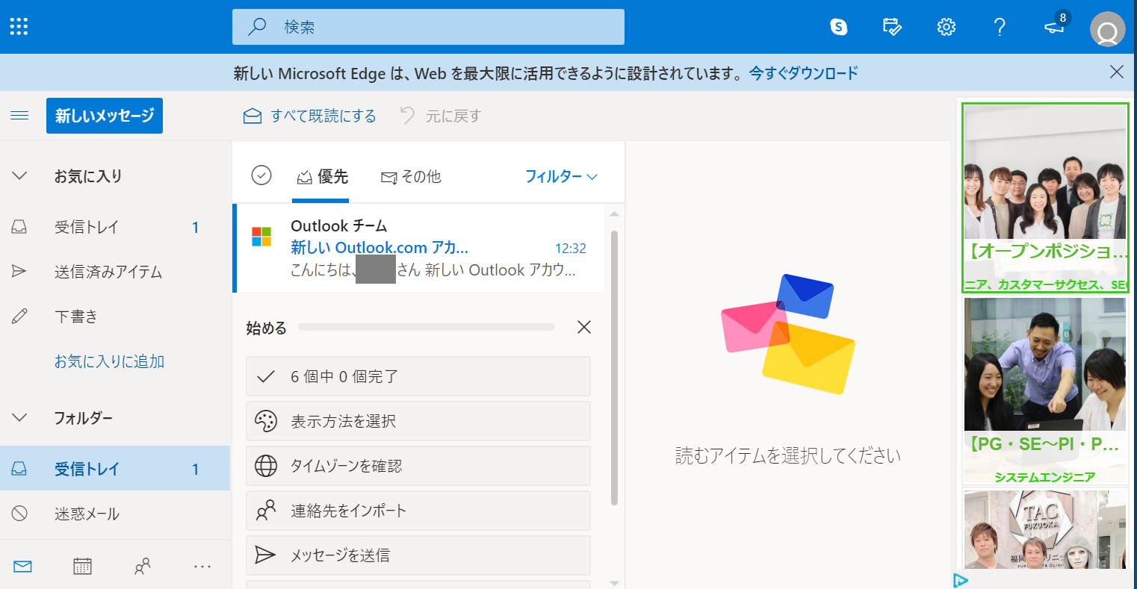This screenshot has height=589, width=1137.
Task: Close the 始める panel
Action: pos(584,327)
